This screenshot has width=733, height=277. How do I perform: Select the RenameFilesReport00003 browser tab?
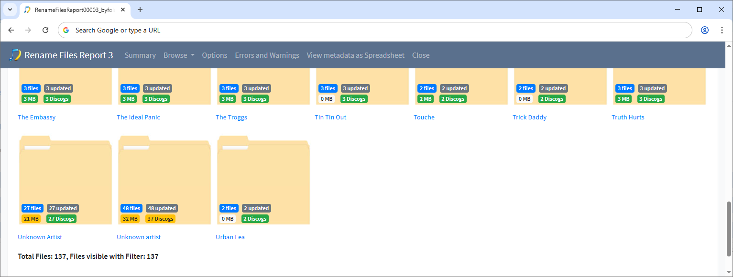(74, 10)
